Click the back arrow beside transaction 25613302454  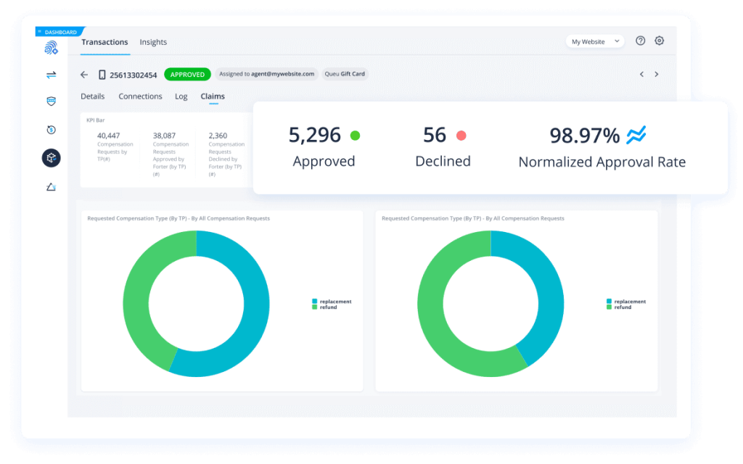pos(83,74)
